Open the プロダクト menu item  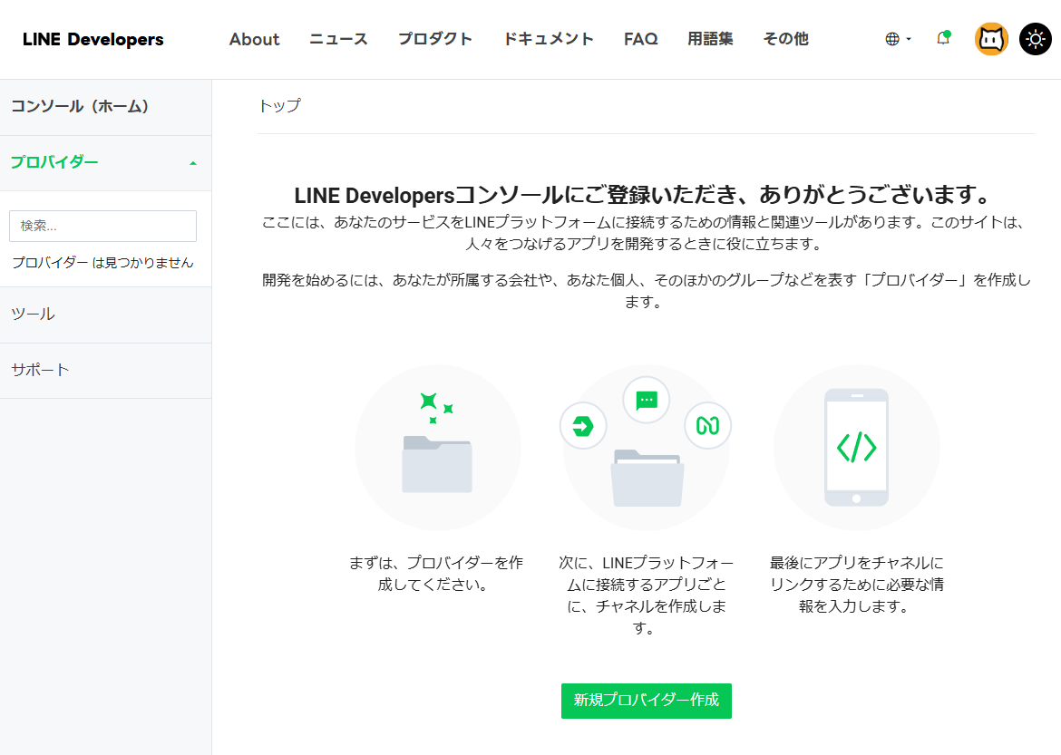click(435, 39)
